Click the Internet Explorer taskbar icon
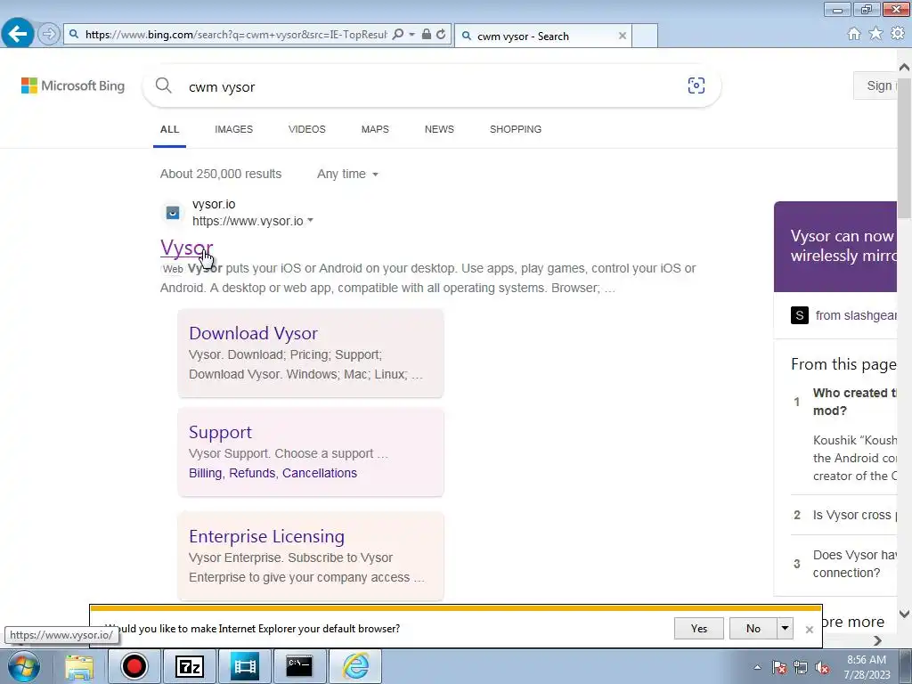This screenshot has width=912, height=684. [355, 666]
